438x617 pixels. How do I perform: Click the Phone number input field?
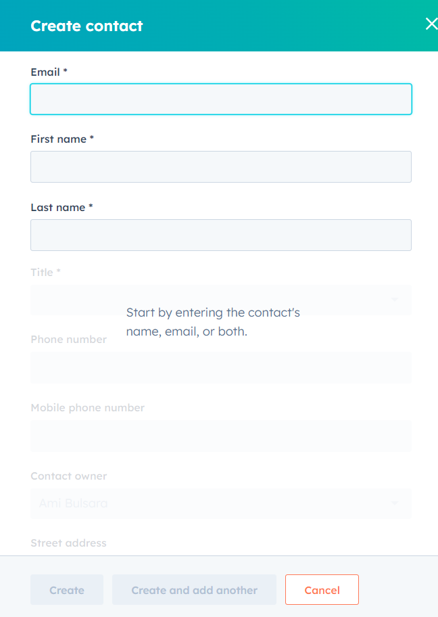click(220, 367)
